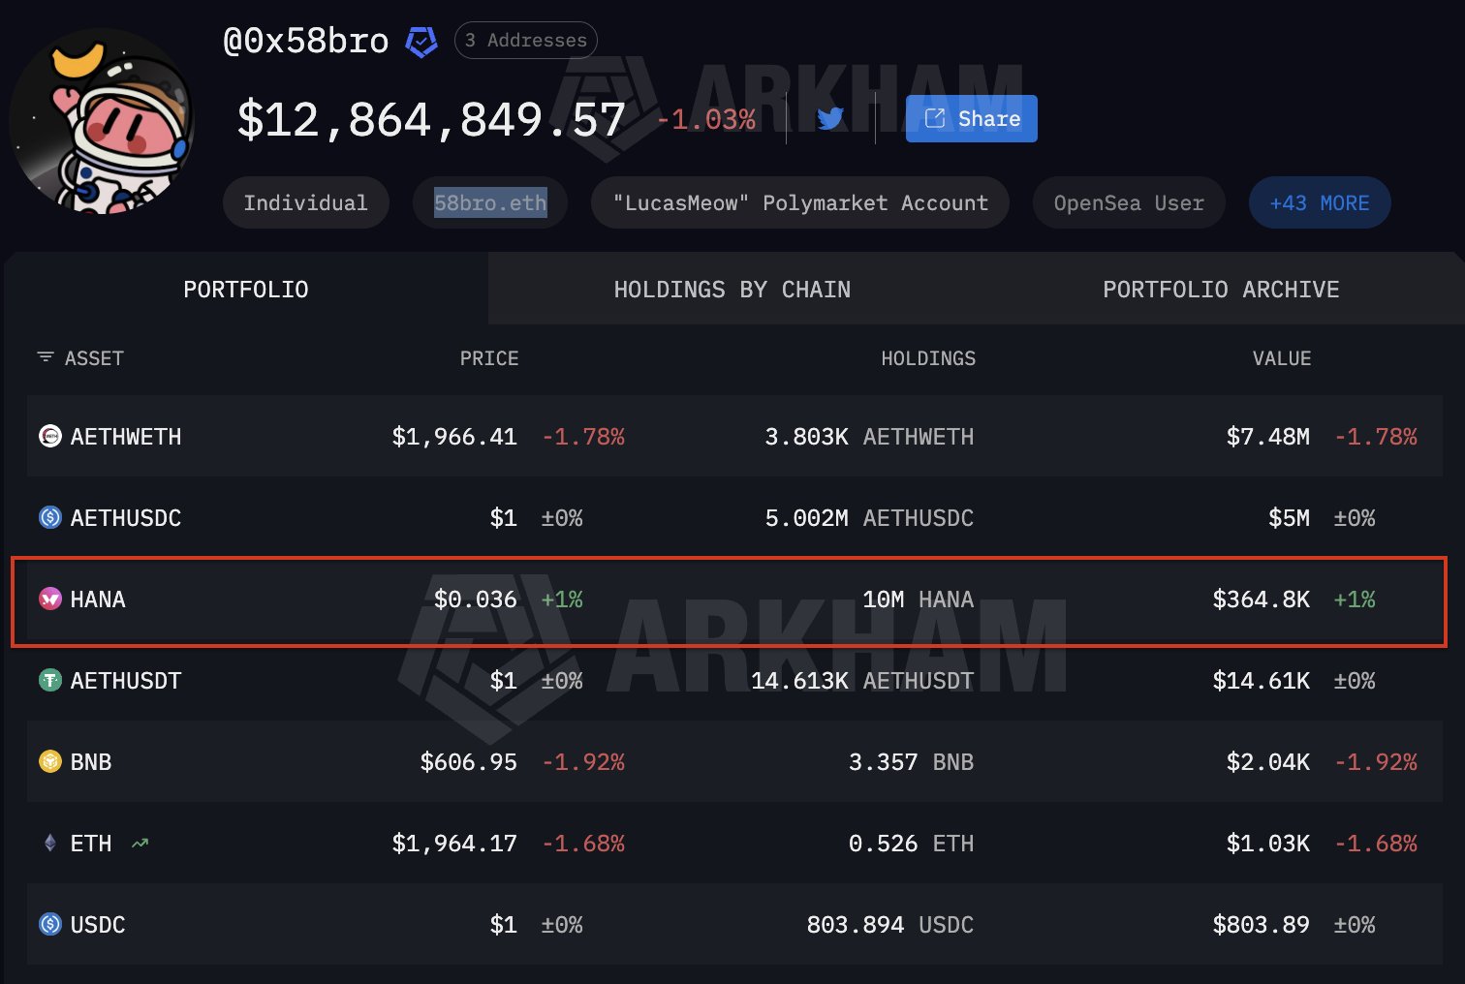Click the OpenSea User tag
The image size is (1465, 984).
coord(1128,203)
